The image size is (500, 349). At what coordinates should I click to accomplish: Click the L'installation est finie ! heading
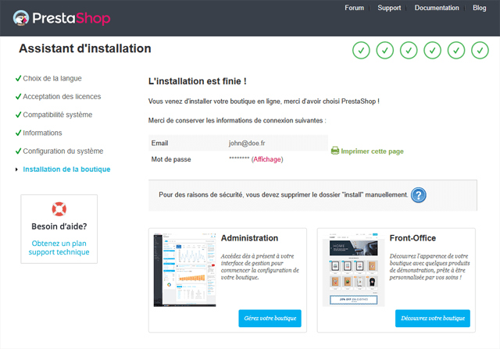(x=198, y=81)
